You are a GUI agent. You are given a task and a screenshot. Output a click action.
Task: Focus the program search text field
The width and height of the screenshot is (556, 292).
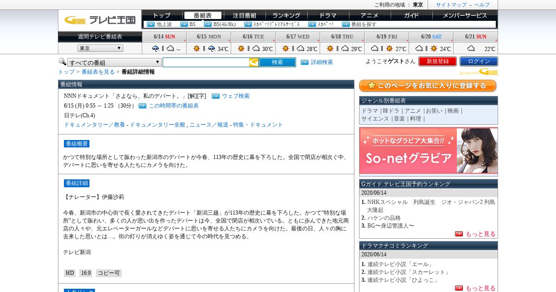206,62
